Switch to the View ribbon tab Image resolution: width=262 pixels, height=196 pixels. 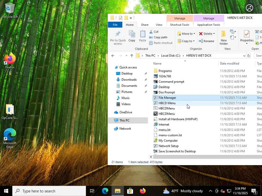click(159, 25)
